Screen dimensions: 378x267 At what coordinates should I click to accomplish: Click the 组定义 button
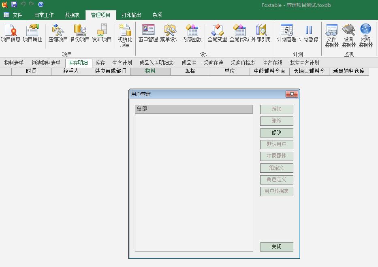point(276,168)
